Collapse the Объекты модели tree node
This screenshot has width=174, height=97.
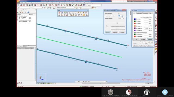click(x=17, y=16)
